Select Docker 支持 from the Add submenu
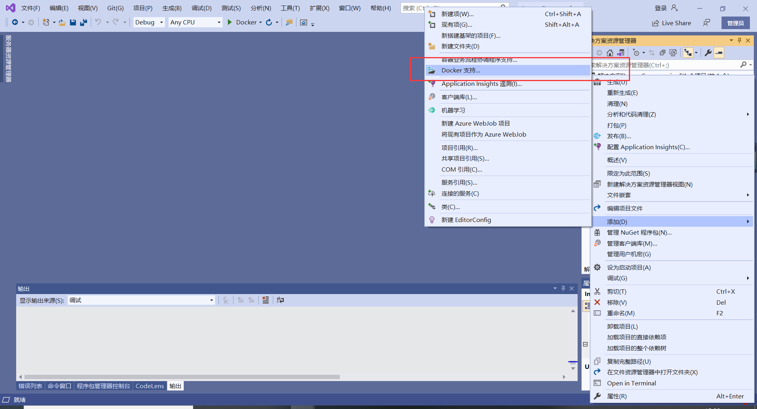 click(461, 70)
